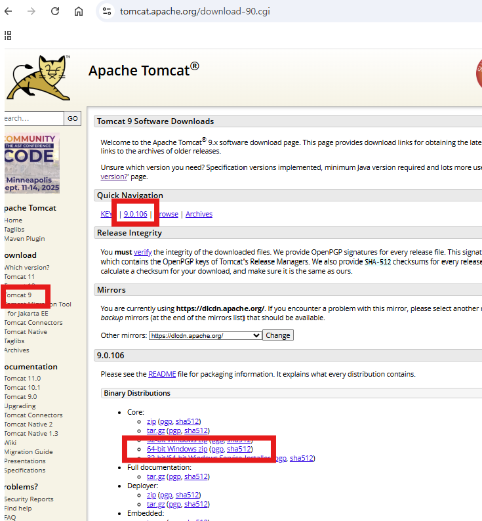Submit search with the GO button
This screenshot has width=482, height=521.
click(x=72, y=118)
